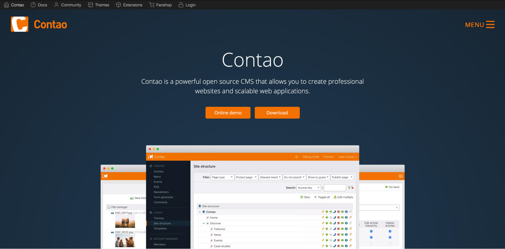
Task: Open the orange hamburger MENU icon
Action: click(x=490, y=25)
